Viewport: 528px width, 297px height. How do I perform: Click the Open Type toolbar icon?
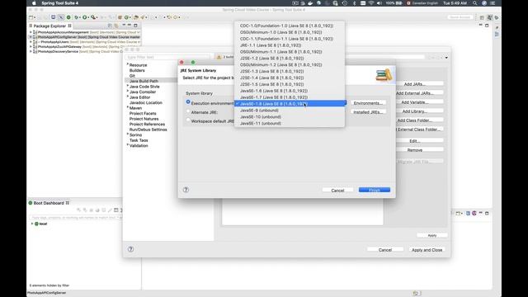tap(135, 17)
